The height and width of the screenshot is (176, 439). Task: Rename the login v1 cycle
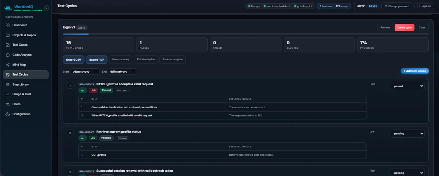pyautogui.click(x=385, y=28)
